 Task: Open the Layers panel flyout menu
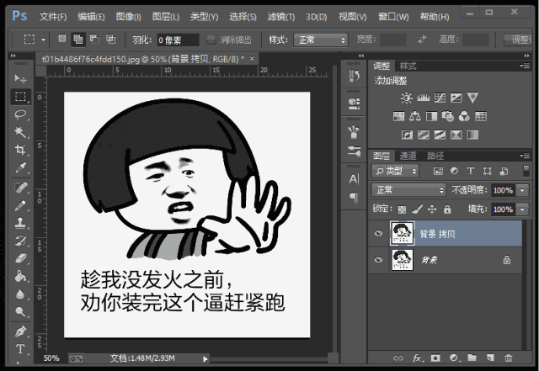[x=525, y=156]
